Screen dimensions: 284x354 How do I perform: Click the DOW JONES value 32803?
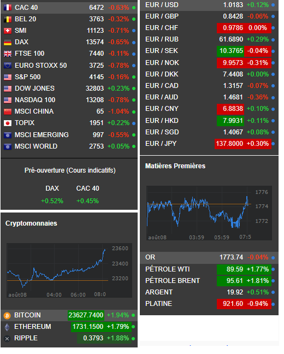[94, 88]
